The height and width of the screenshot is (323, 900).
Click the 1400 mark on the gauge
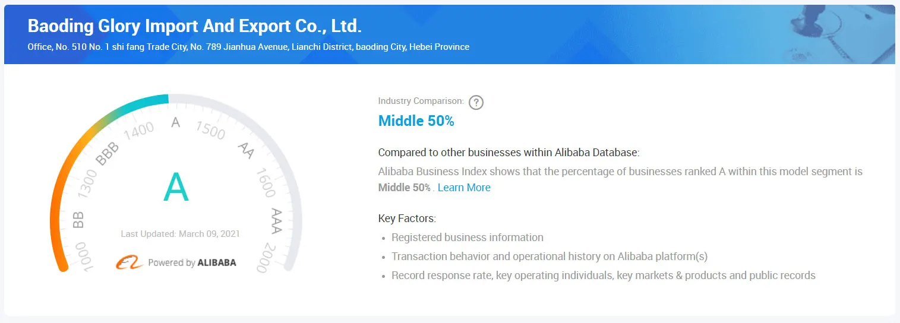139,130
